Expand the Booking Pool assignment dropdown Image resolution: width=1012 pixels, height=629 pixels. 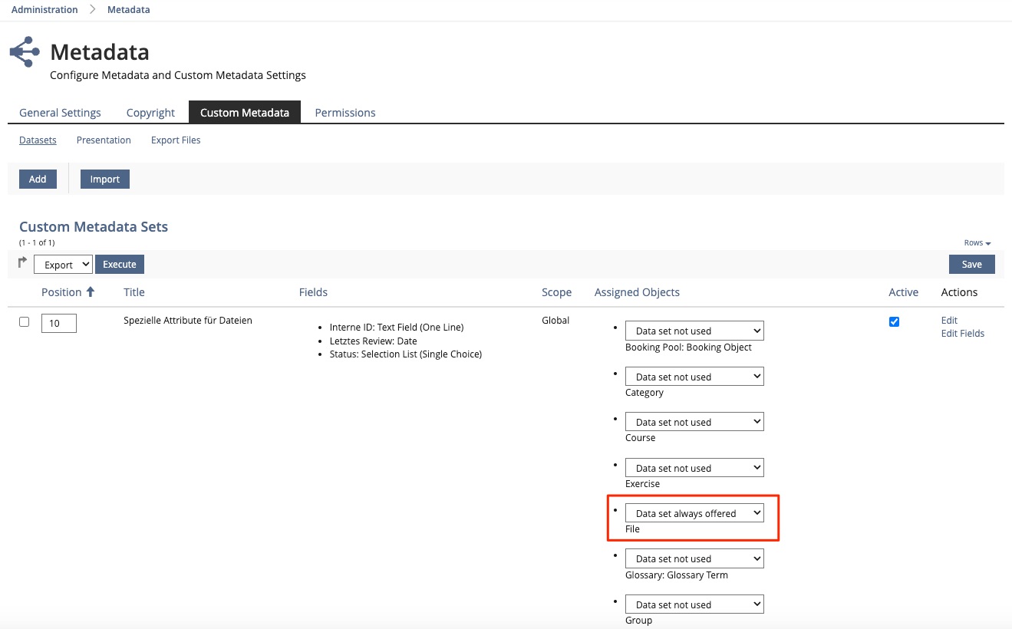pos(694,331)
